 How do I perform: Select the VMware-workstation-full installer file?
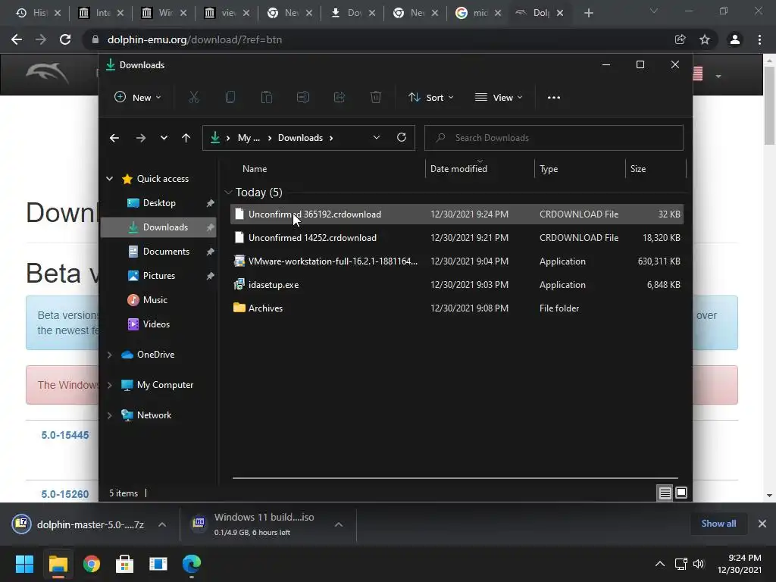click(456, 261)
